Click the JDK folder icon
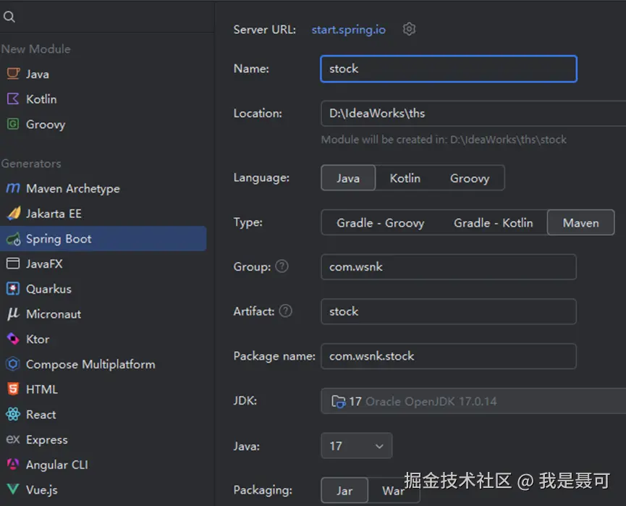Image resolution: width=626 pixels, height=506 pixels. pos(339,401)
